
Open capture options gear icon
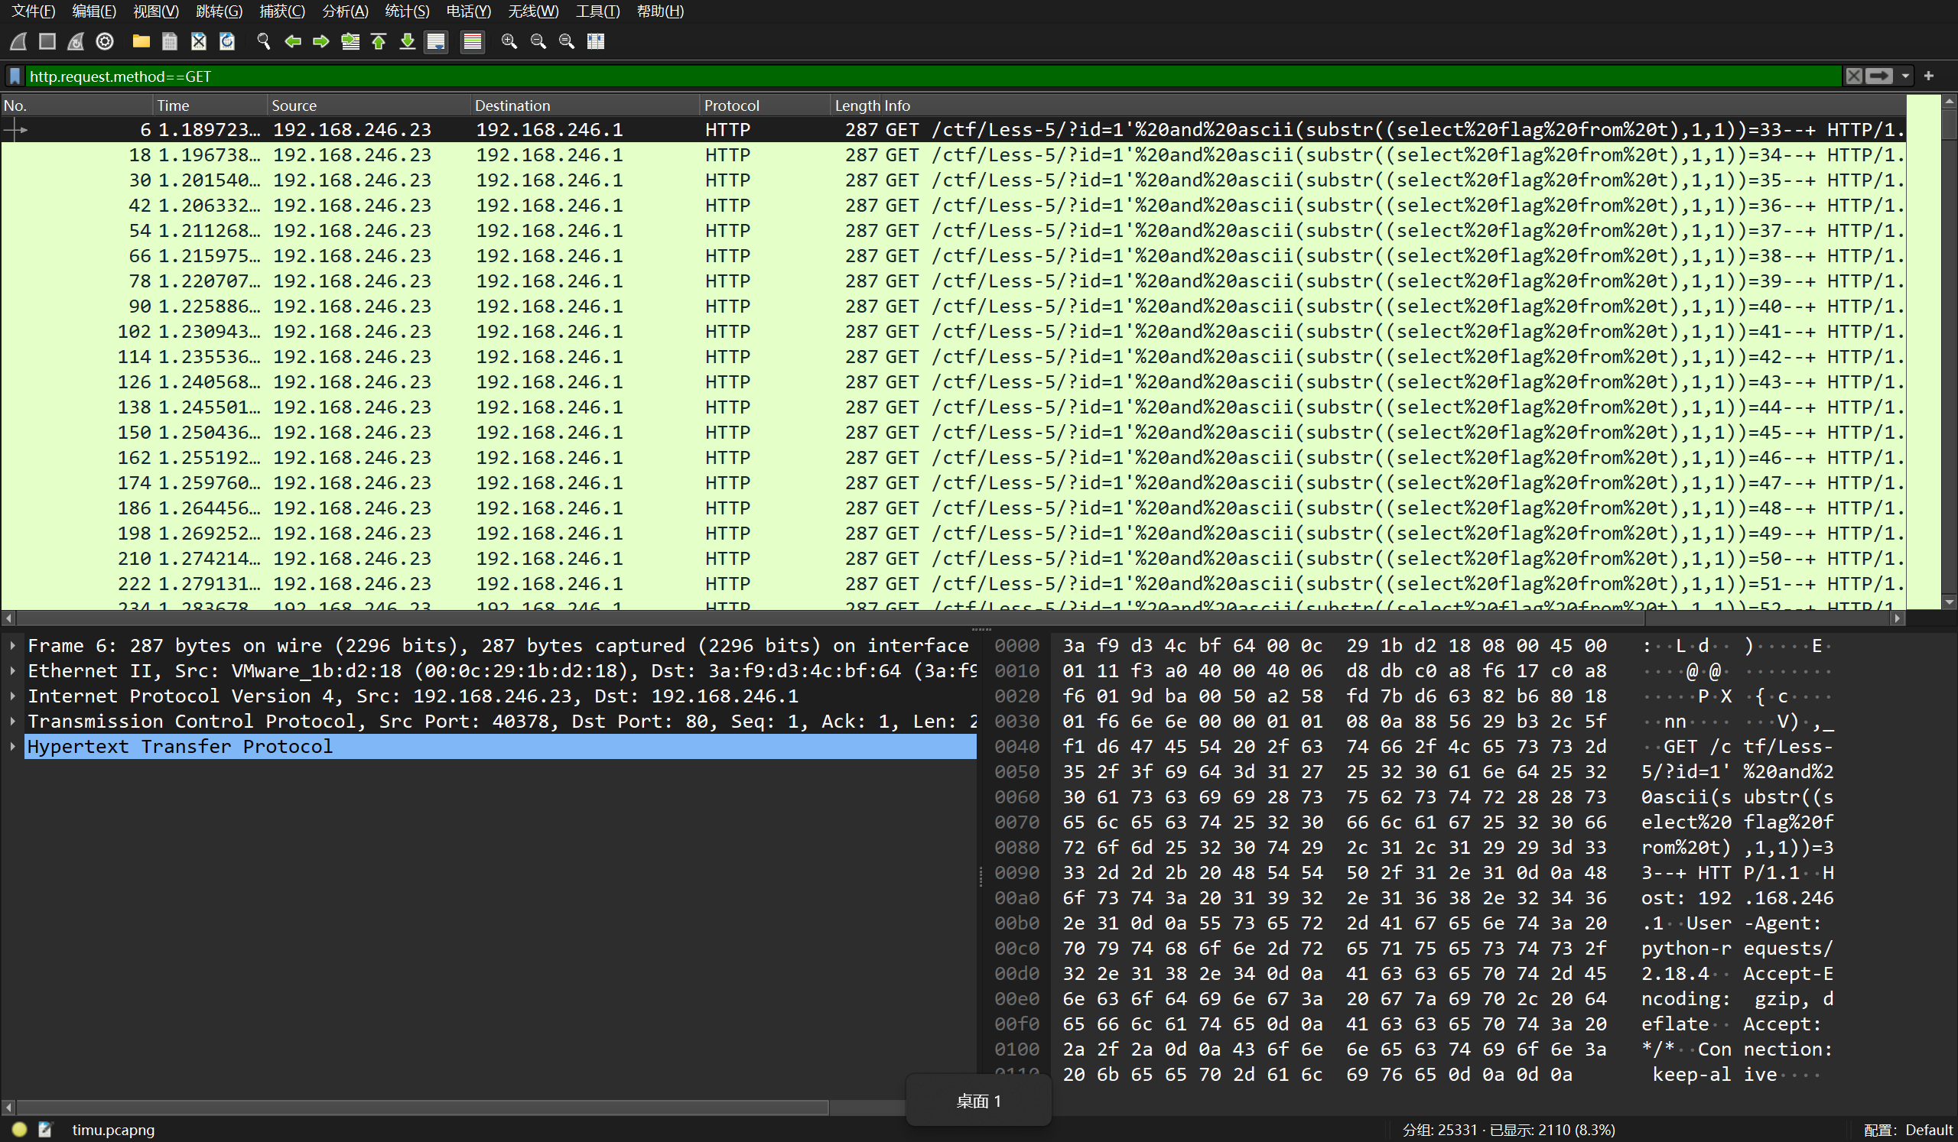[105, 42]
